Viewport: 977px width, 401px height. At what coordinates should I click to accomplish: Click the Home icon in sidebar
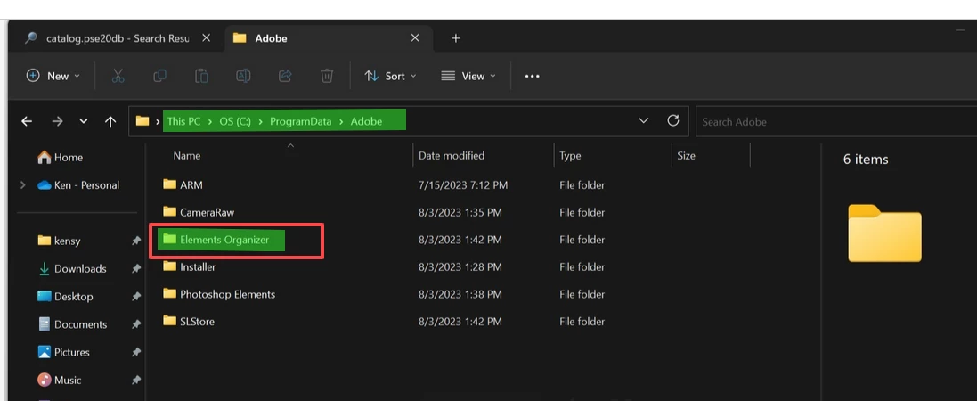coord(45,157)
